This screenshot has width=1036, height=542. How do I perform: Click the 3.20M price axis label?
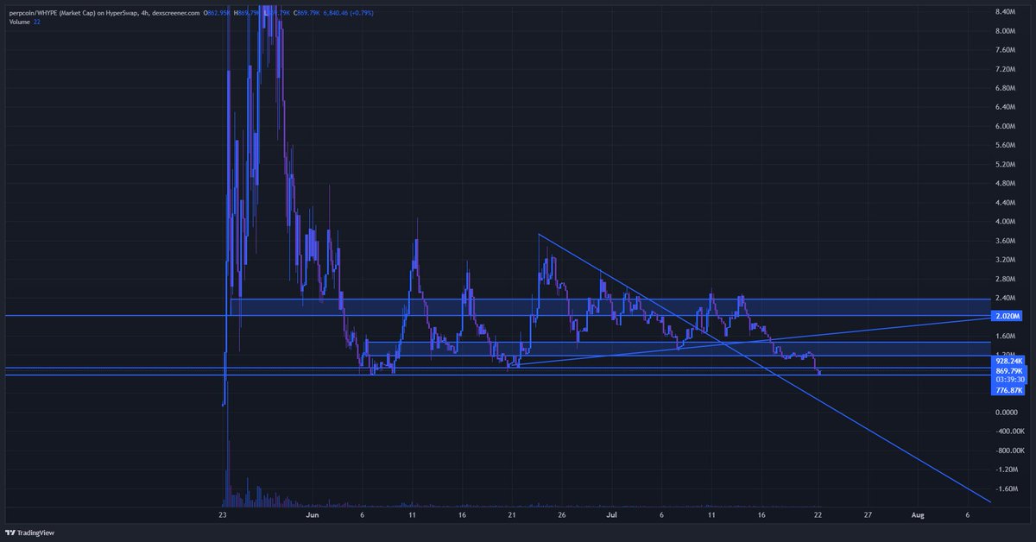tap(1007, 260)
